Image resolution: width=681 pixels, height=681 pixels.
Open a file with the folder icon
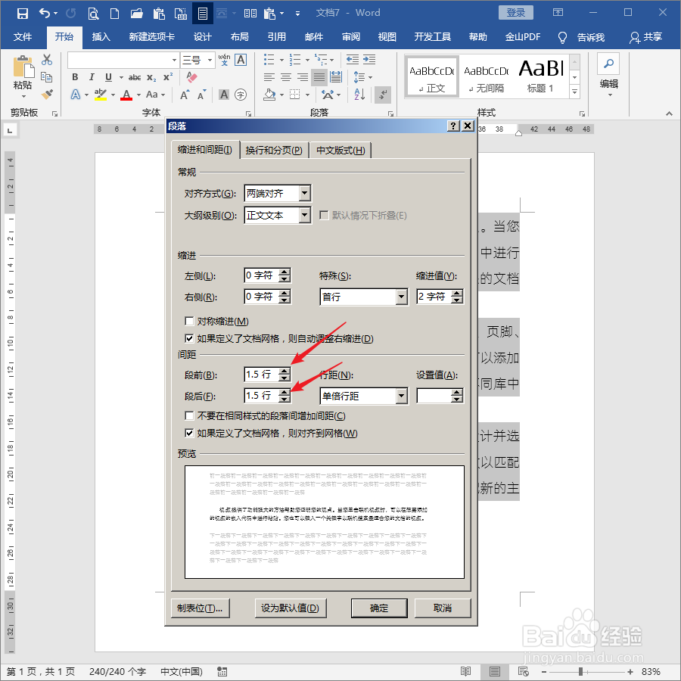pyautogui.click(x=136, y=14)
